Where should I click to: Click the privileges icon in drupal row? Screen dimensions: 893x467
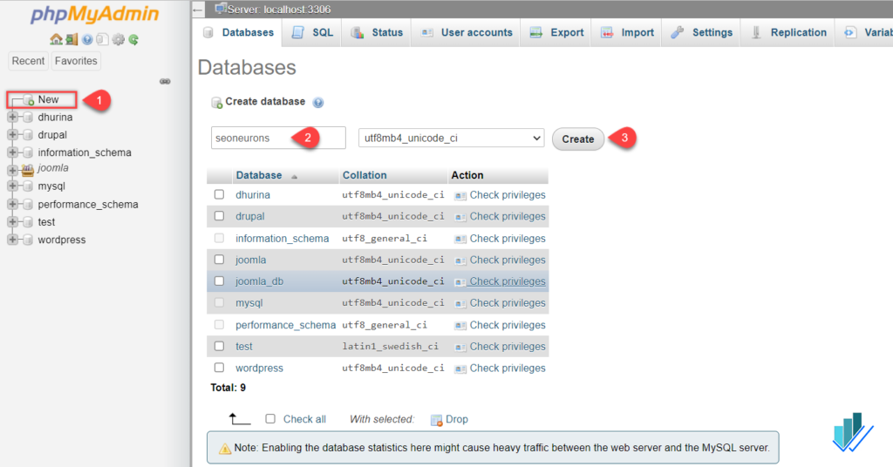(x=460, y=217)
